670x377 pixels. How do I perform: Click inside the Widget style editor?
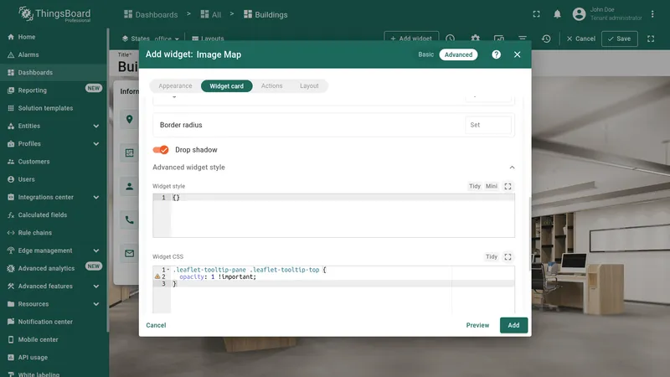pos(333,215)
